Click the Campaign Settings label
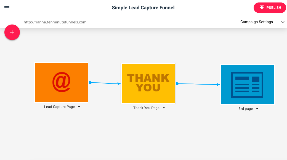The width and height of the screenshot is (287, 160). 256,22
